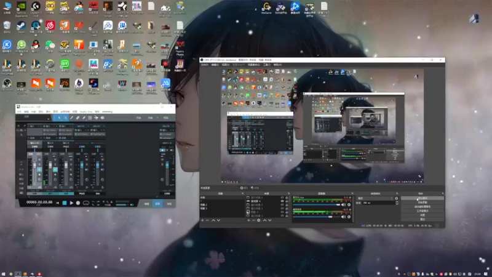Viewport: 492px width, 277px height.
Task: Select the Steam desktop icon
Action: coord(22,27)
